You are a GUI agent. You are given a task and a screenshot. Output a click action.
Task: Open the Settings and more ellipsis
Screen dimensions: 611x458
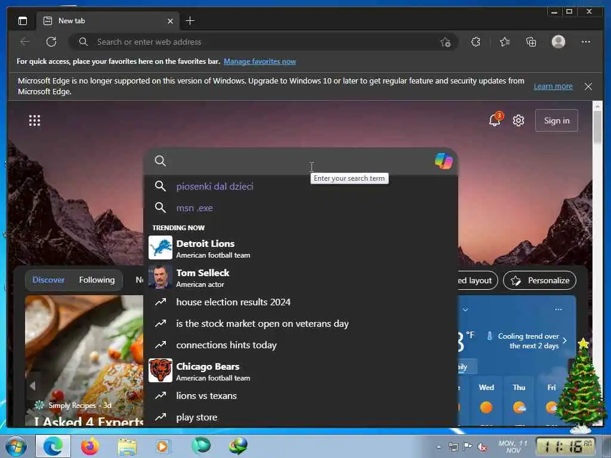point(586,42)
